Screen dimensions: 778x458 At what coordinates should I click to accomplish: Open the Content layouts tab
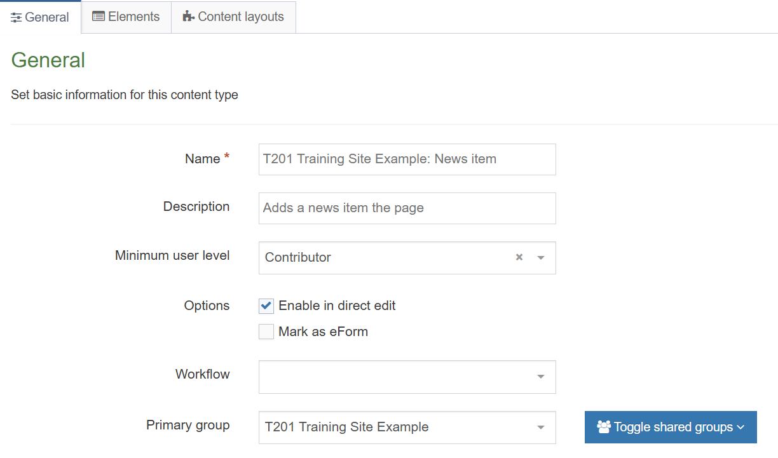tap(233, 17)
